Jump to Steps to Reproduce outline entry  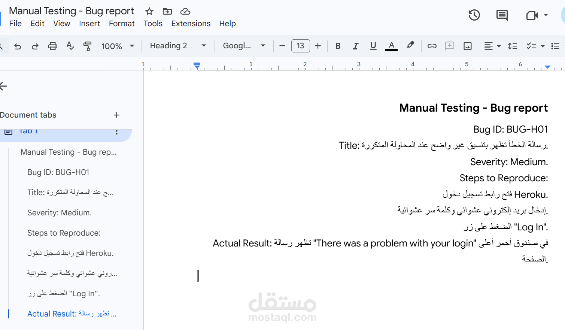[x=64, y=233]
